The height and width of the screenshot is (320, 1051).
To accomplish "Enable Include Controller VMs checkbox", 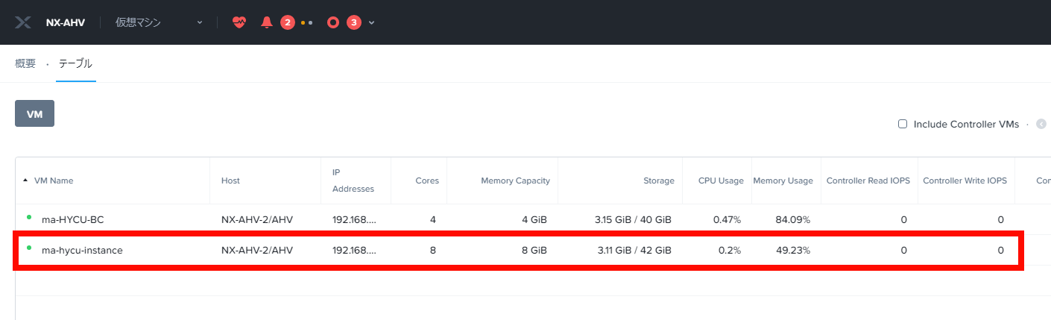I will 903,125.
